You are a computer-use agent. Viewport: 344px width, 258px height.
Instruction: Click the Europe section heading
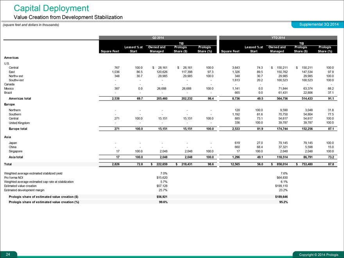pyautogui.click(x=10, y=105)
